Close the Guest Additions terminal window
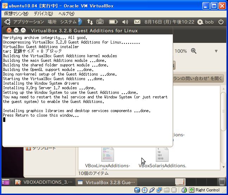 [x=9, y=30]
